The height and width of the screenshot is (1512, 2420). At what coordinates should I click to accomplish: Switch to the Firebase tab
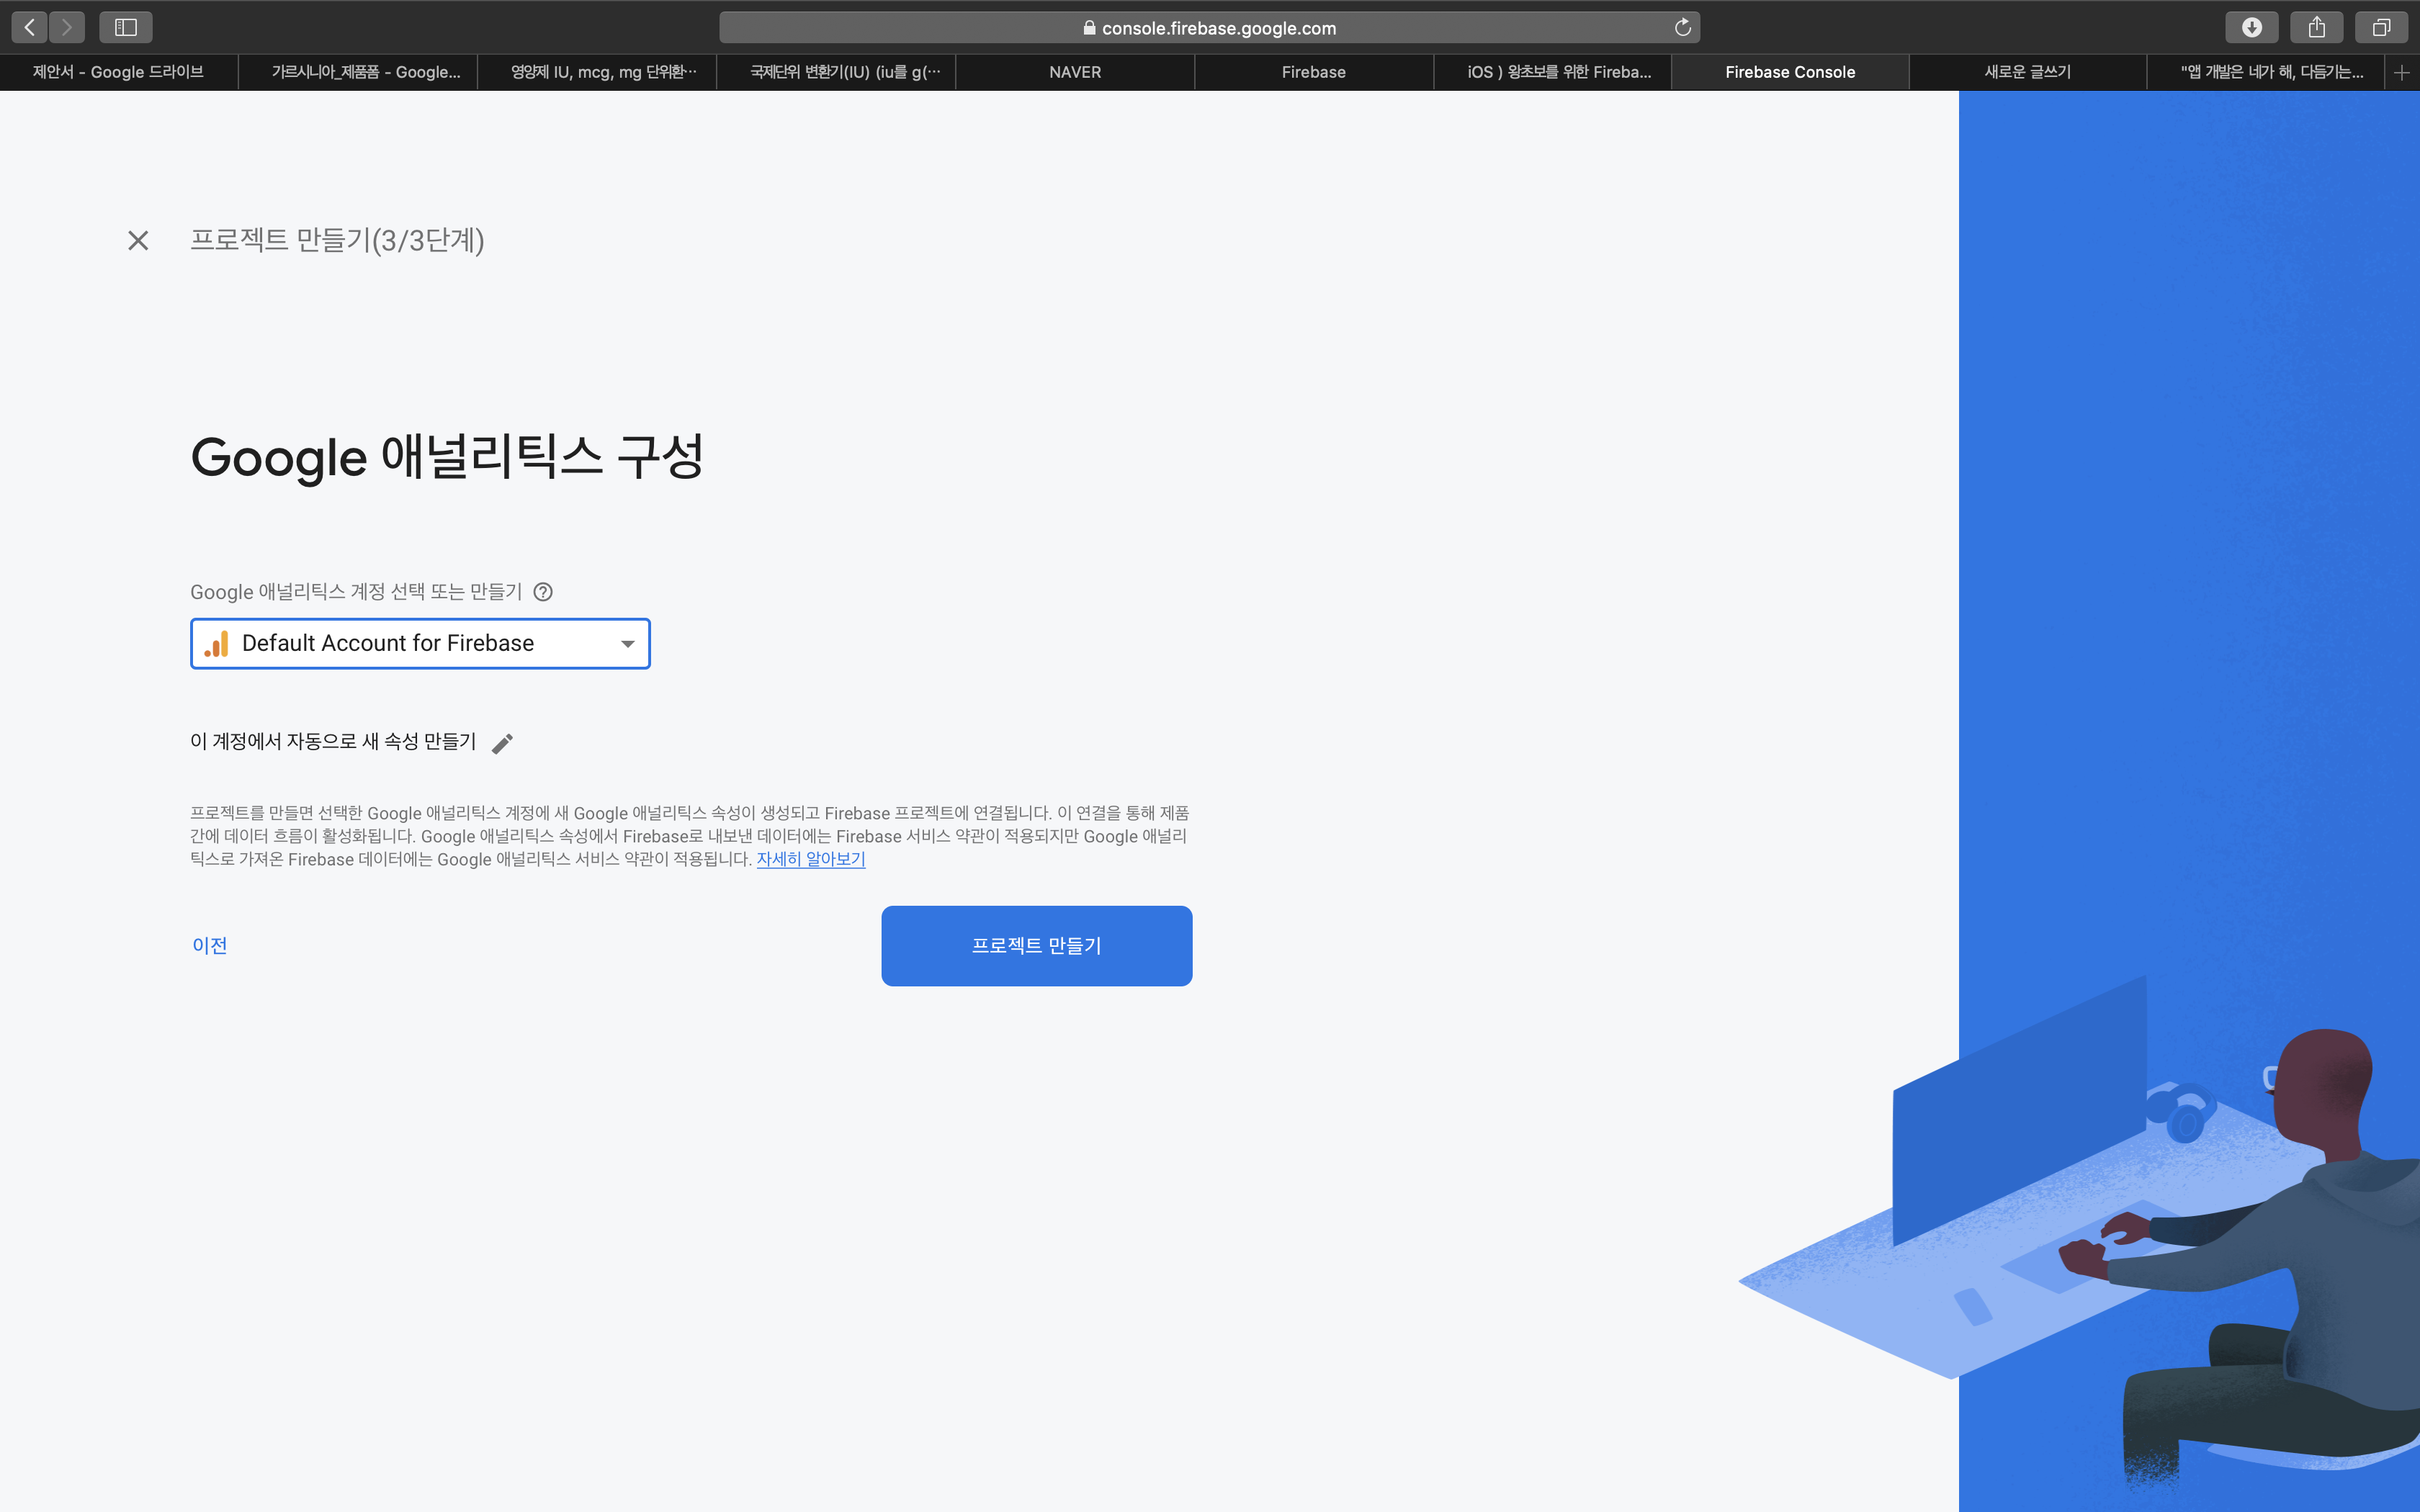click(x=1313, y=72)
